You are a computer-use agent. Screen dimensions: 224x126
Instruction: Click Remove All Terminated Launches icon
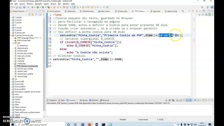(x=173, y=100)
